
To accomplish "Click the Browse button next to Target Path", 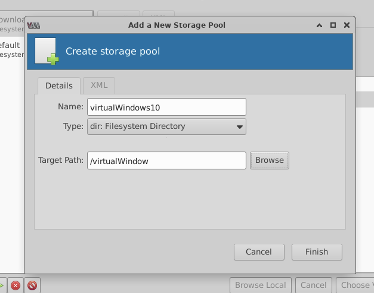I will tap(269, 160).
